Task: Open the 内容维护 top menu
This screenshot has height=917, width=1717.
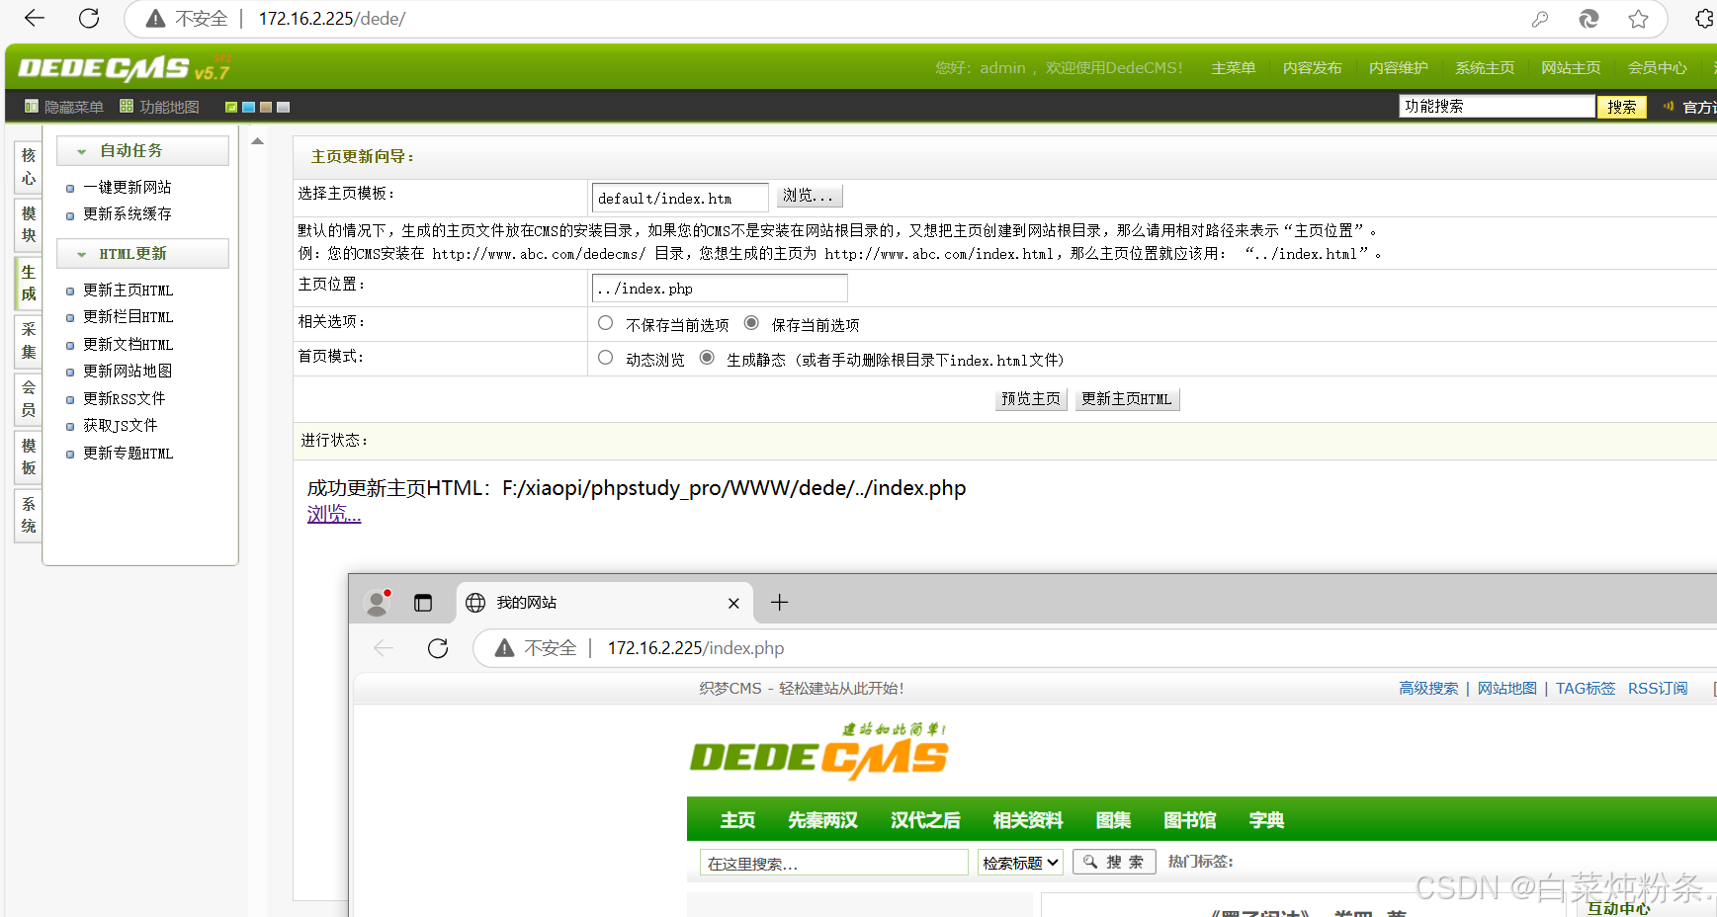Action: coord(1398,67)
